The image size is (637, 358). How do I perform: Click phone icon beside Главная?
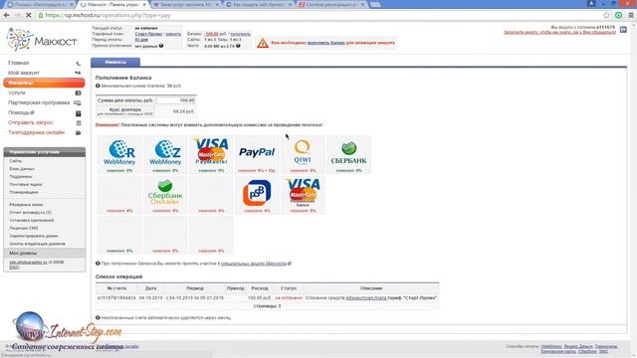click(79, 64)
